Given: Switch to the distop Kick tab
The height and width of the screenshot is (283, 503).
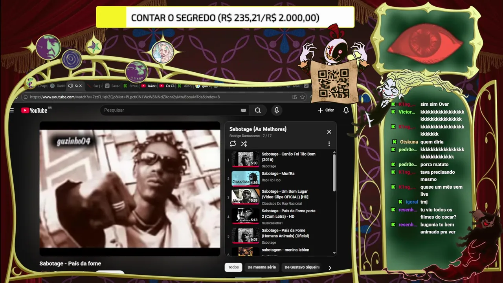Looking at the screenshot, I should [x=185, y=86].
